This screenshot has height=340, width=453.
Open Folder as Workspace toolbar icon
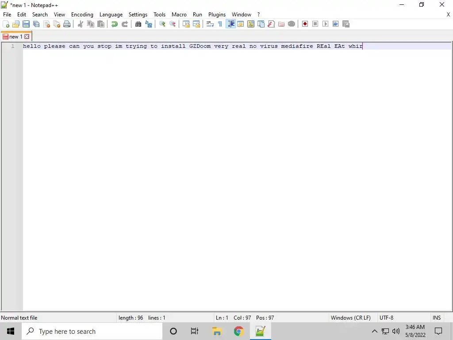(281, 24)
